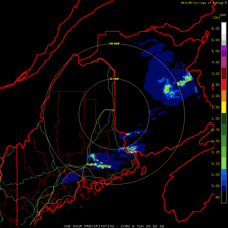Image resolution: width=228 pixels, height=228 pixels.
Task: Click the 0.75 legend value
Action: point(216,130)
